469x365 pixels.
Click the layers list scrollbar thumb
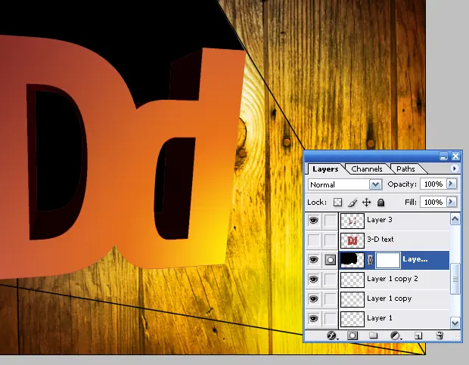coord(455,279)
